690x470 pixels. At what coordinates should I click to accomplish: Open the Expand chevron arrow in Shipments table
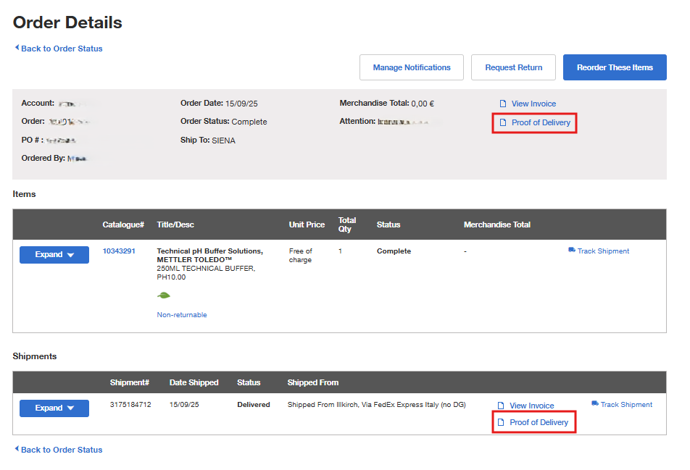[70, 408]
